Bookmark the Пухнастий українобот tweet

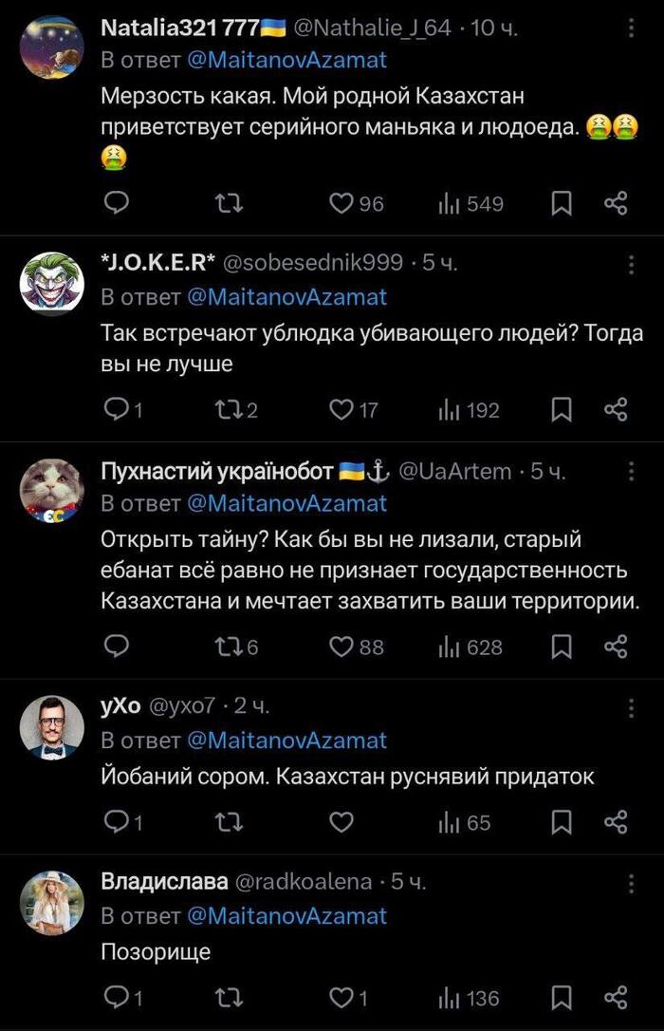point(562,647)
